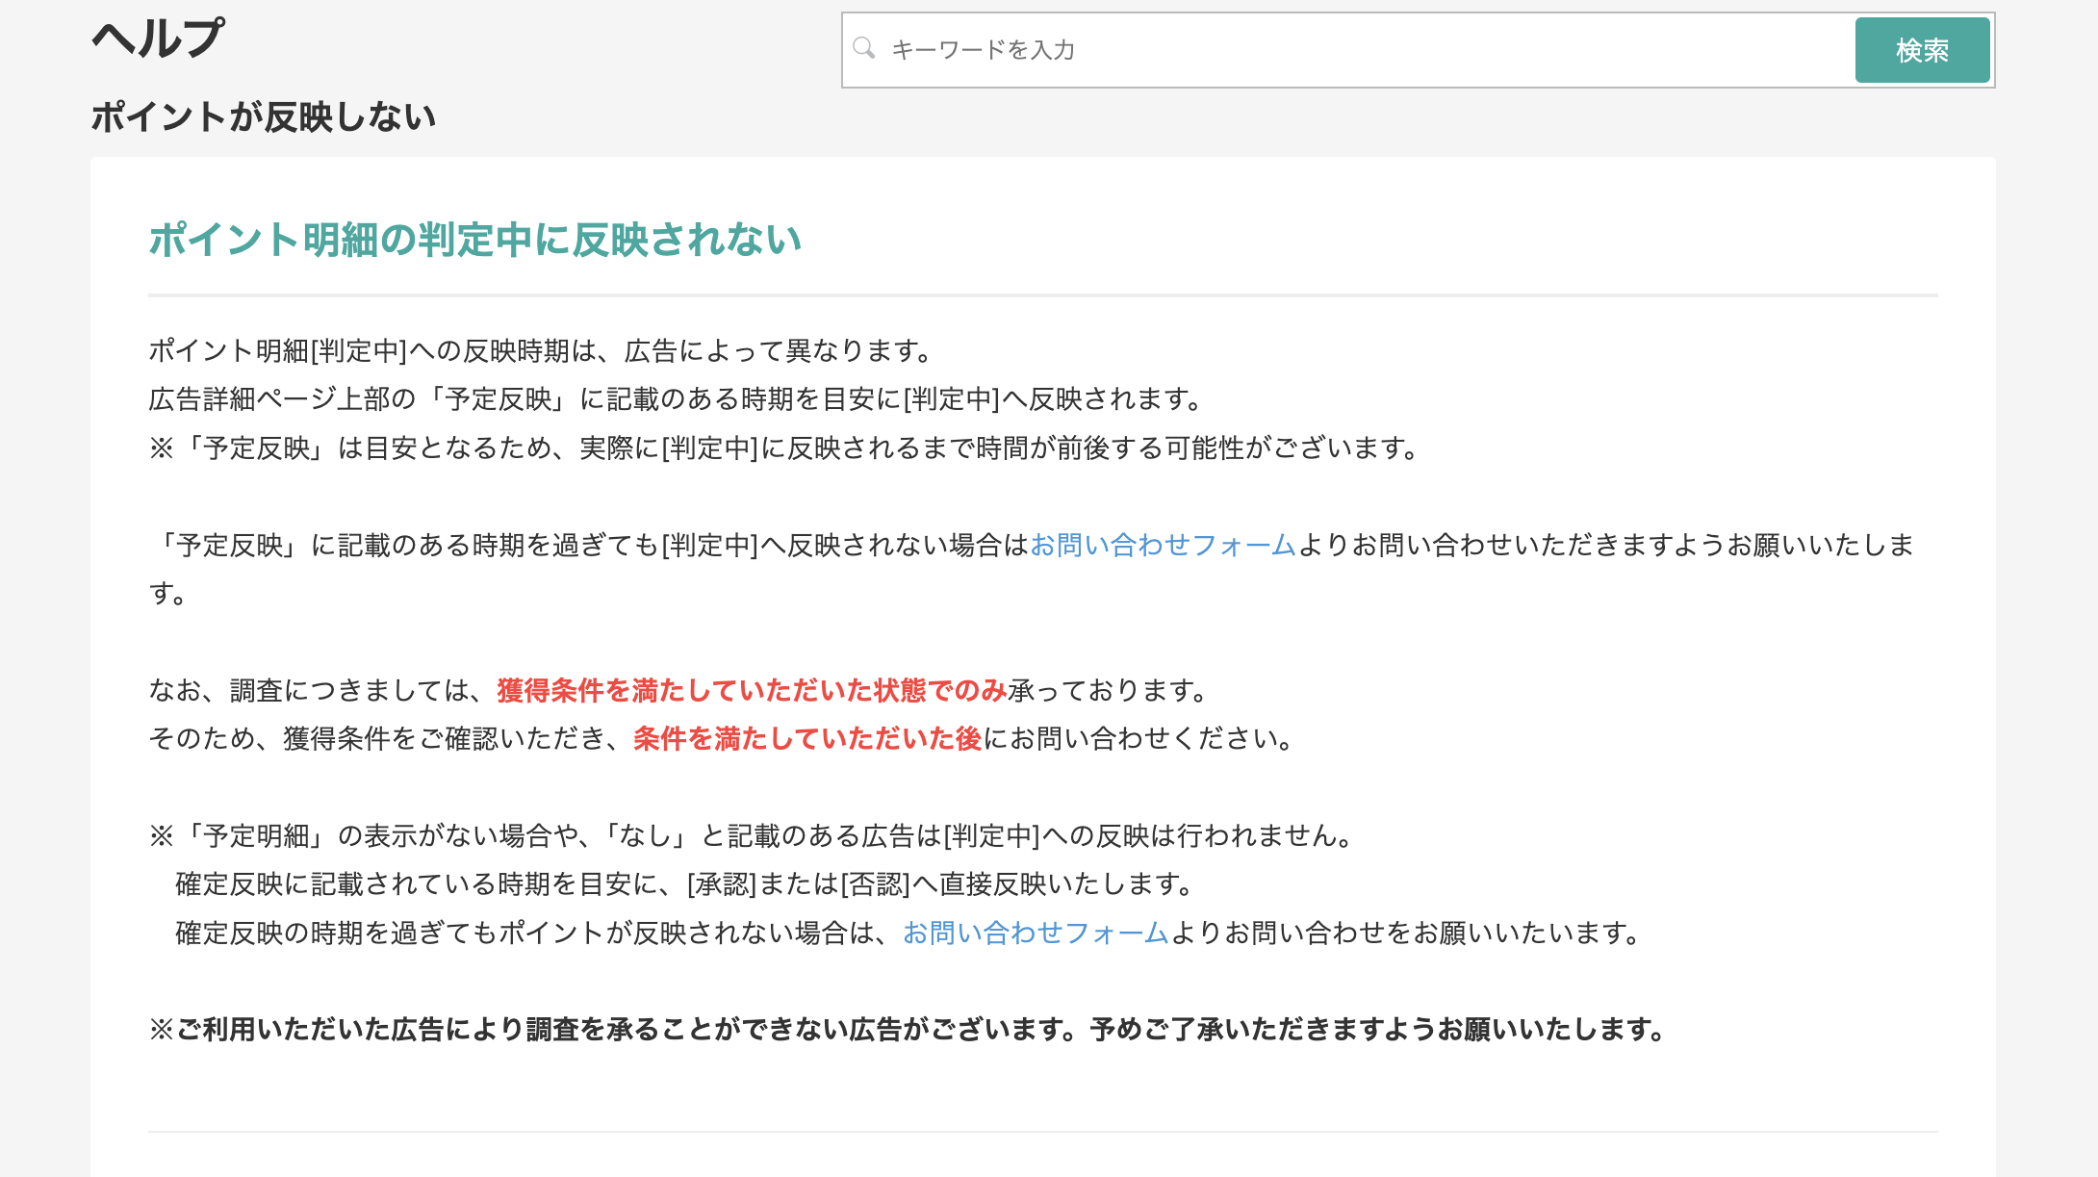Viewport: 2098px width, 1177px height.
Task: Click note ※「予定反映」は目安となるため
Action: [781, 448]
